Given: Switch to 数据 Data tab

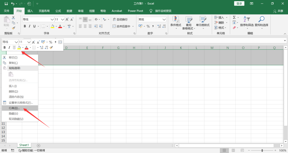Looking at the screenshot, I should coord(69,11).
